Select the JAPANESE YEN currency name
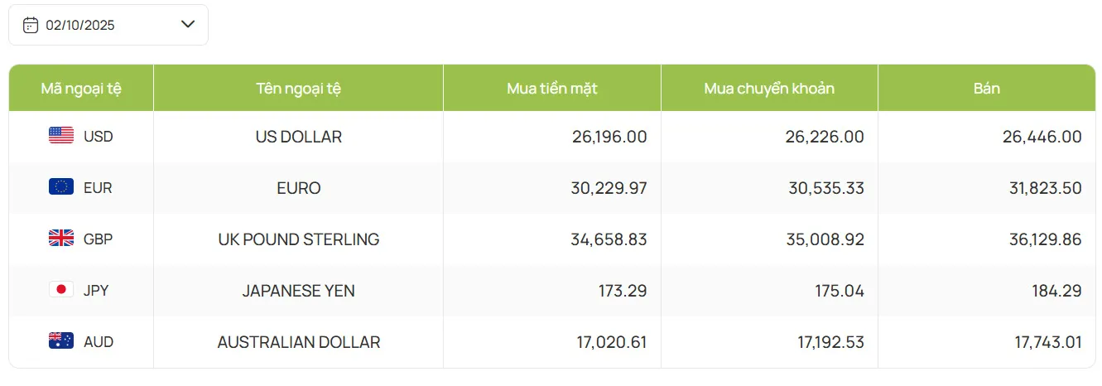1102x386 pixels. tap(298, 291)
